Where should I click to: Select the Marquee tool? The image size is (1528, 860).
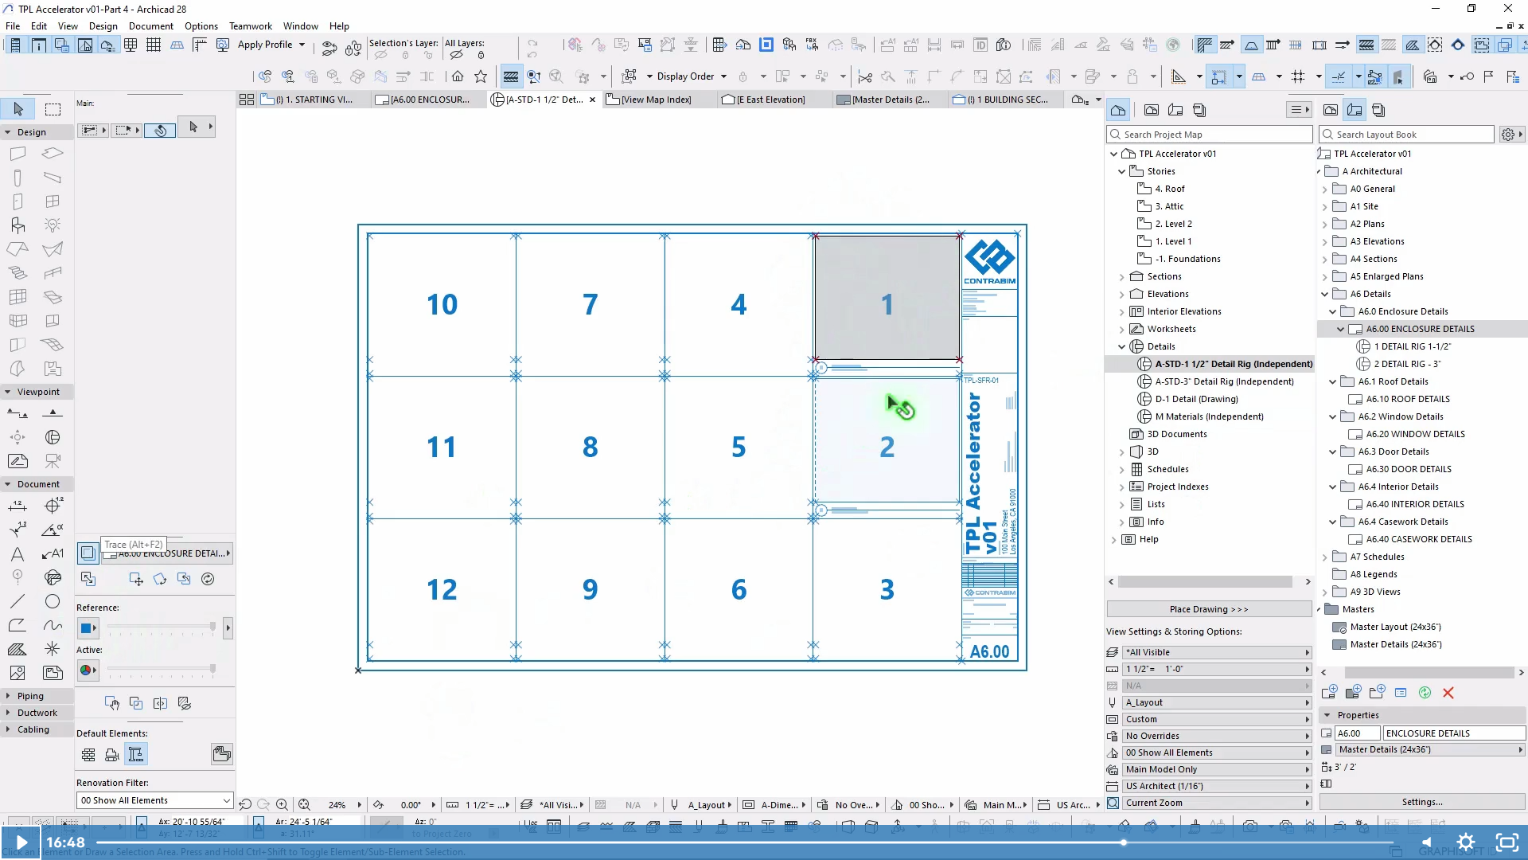[x=53, y=109]
